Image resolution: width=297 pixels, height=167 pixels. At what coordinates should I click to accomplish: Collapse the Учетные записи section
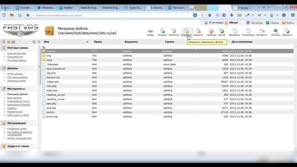point(18,48)
